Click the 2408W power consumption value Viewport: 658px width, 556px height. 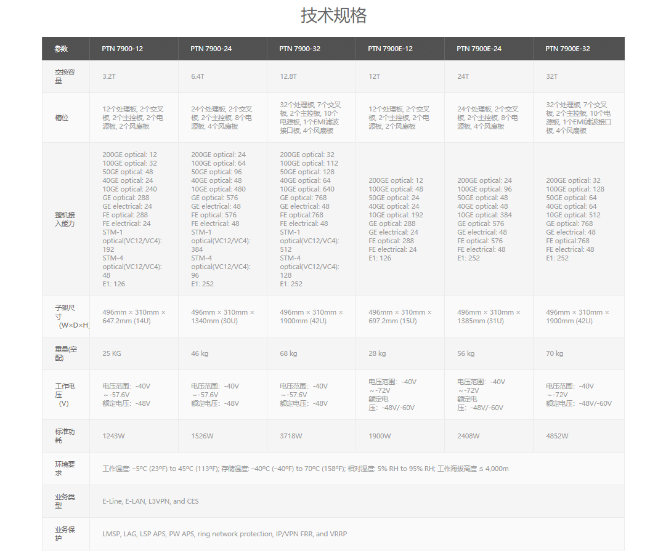pyautogui.click(x=468, y=436)
